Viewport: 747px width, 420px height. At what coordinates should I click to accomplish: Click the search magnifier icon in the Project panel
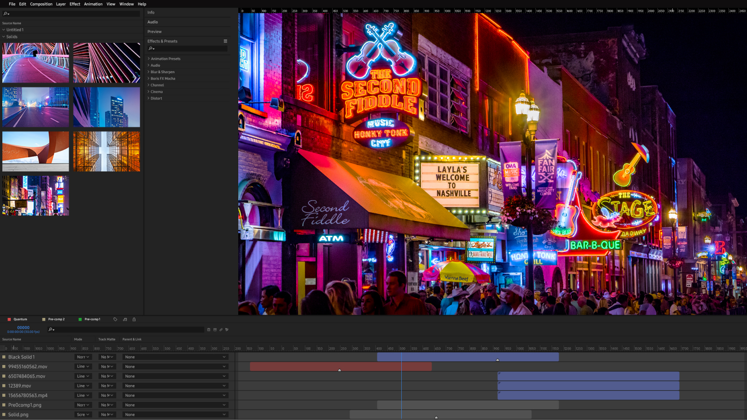[x=6, y=14]
